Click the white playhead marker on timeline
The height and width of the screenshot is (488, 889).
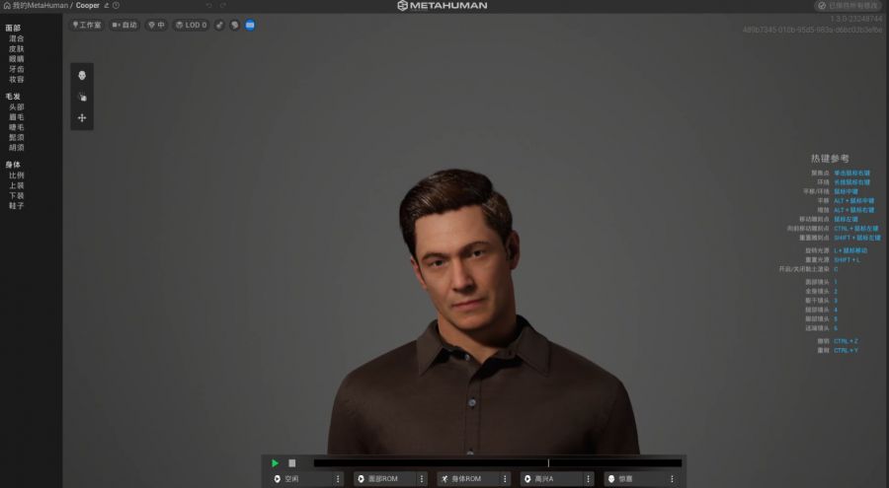pyautogui.click(x=548, y=463)
